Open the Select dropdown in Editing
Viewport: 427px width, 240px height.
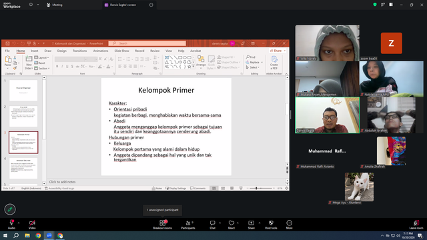(253, 67)
